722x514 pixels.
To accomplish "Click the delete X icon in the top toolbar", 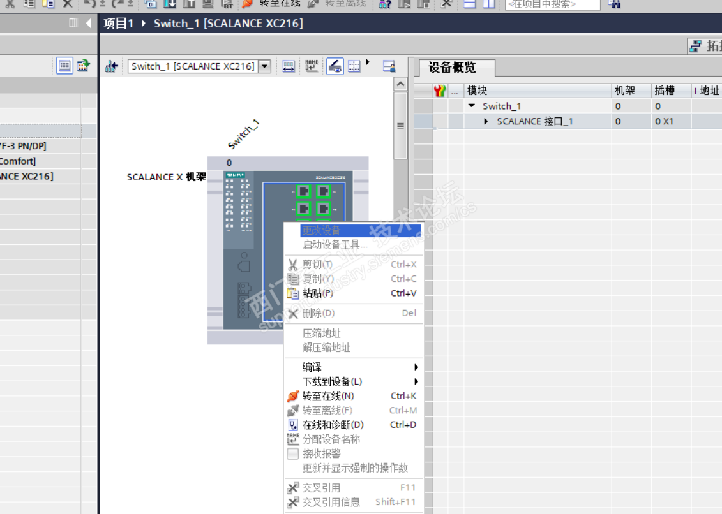I will click(x=67, y=4).
